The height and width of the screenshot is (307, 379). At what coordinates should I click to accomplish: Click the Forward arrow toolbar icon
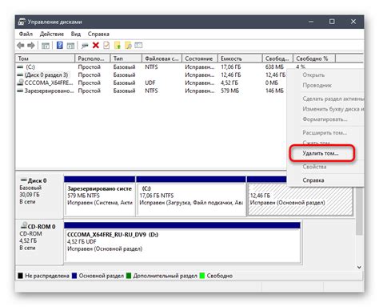pos(31,46)
